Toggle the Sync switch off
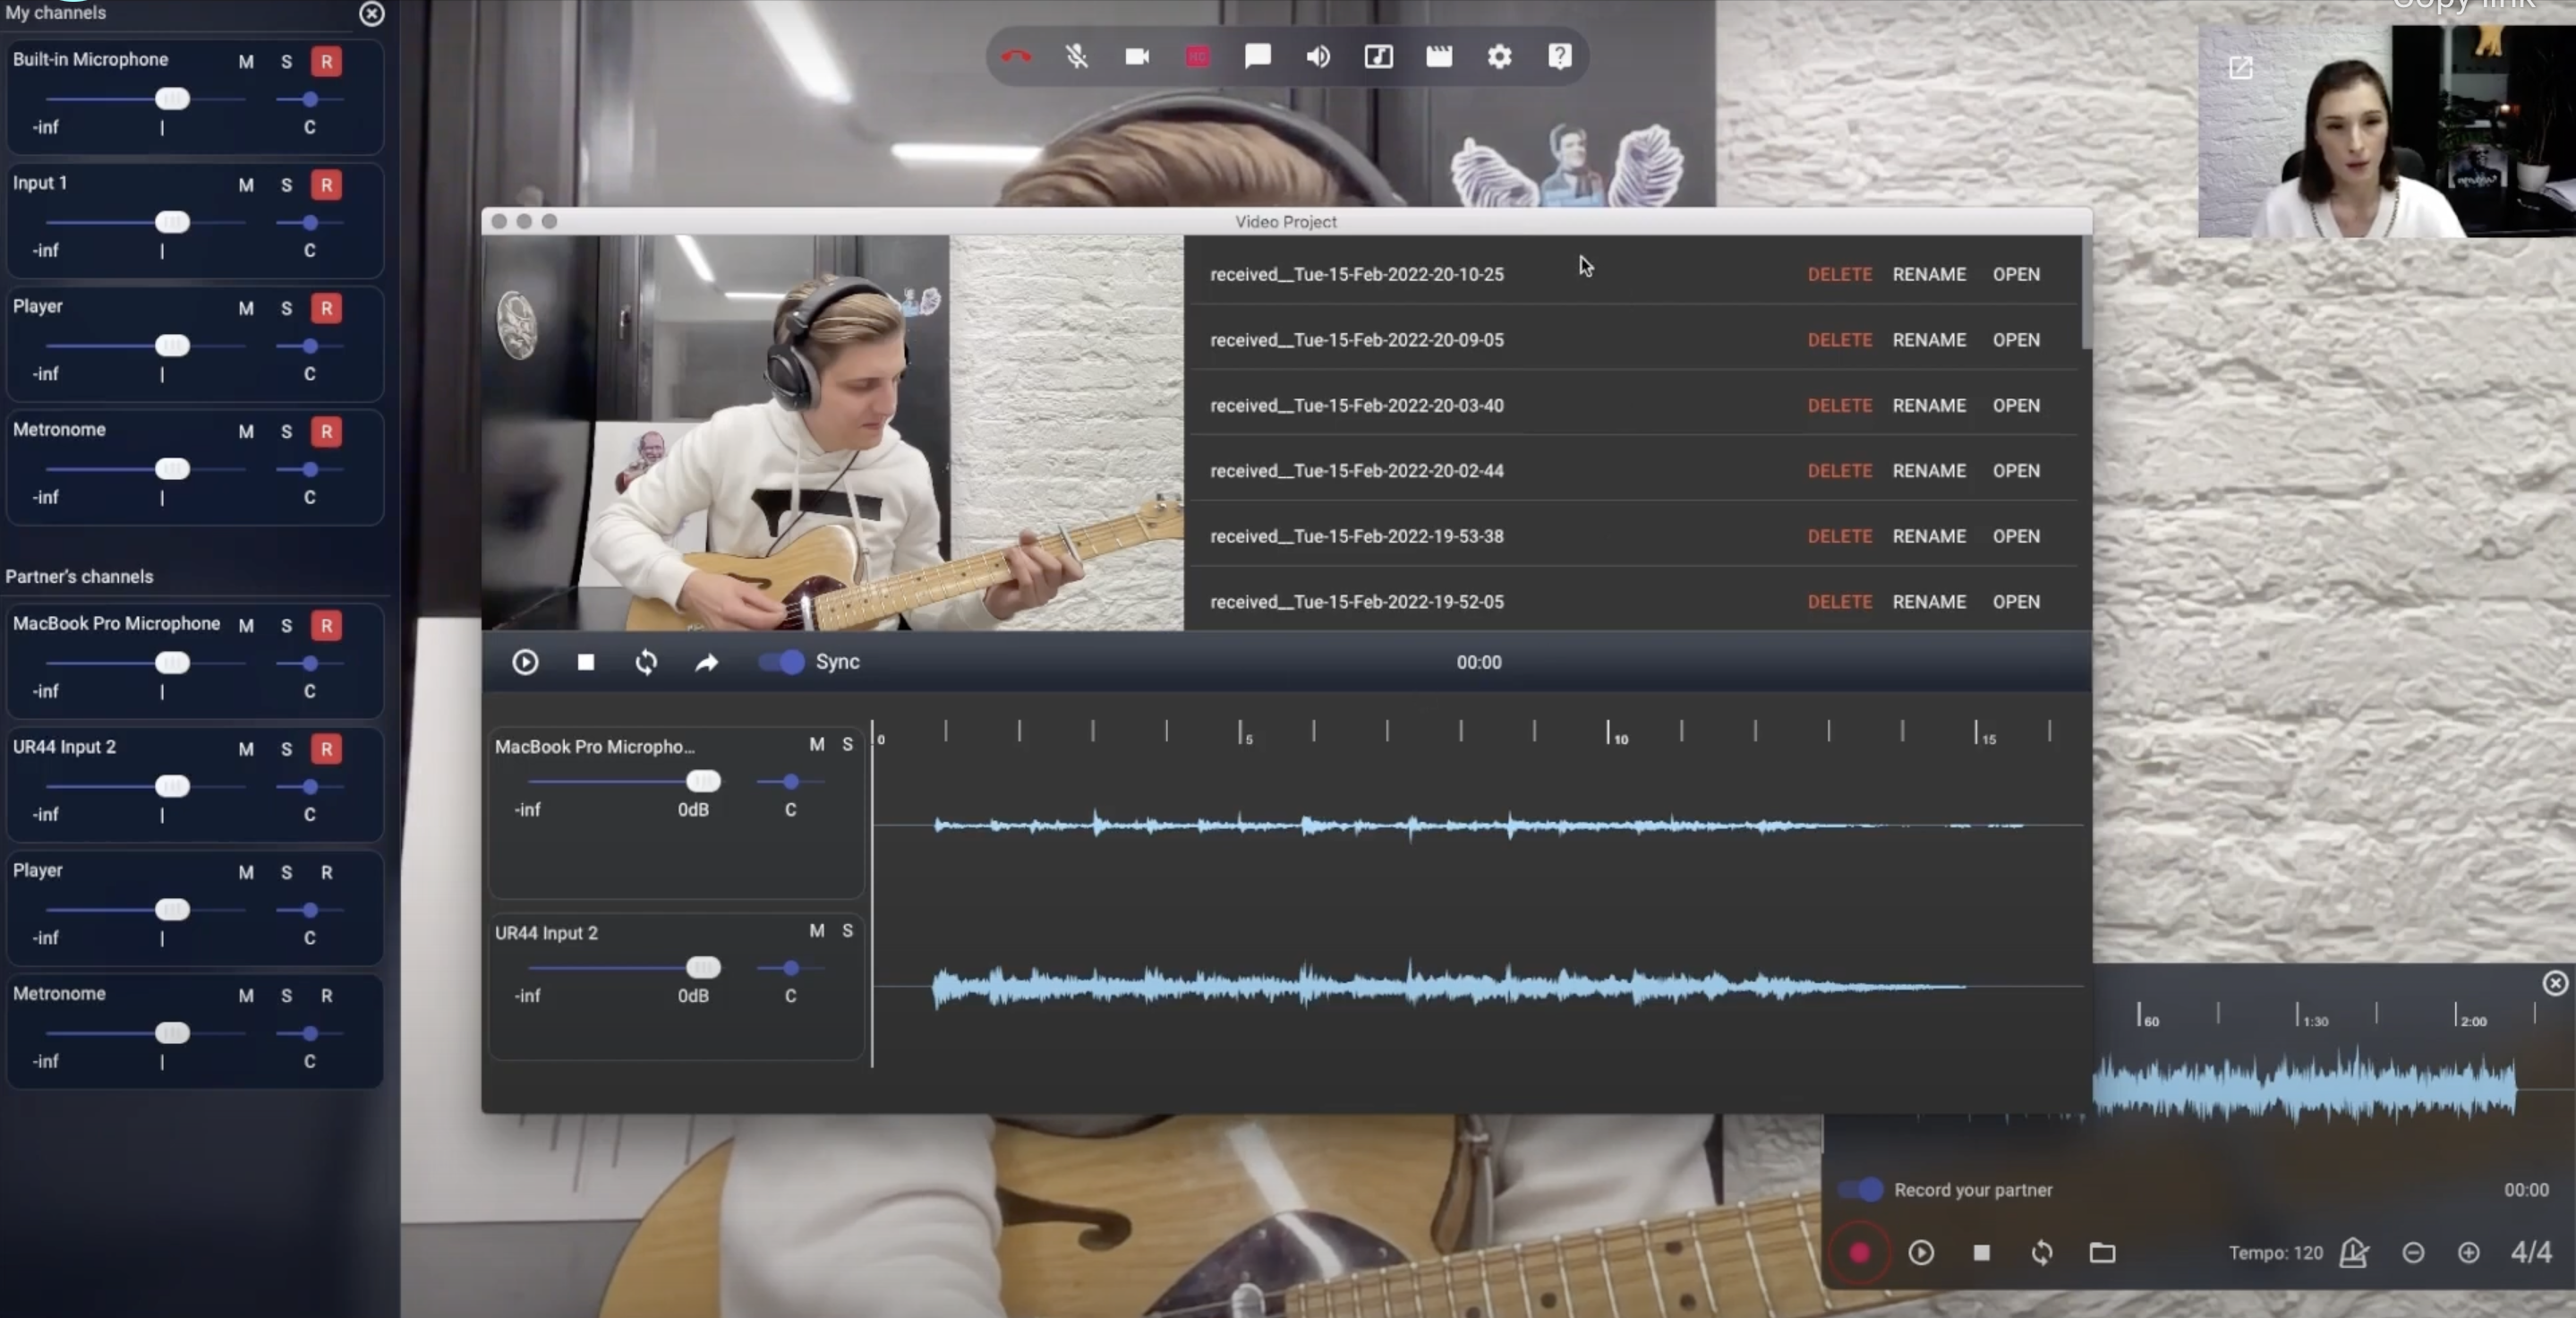Screen dimensions: 2576x1318 pos(782,662)
